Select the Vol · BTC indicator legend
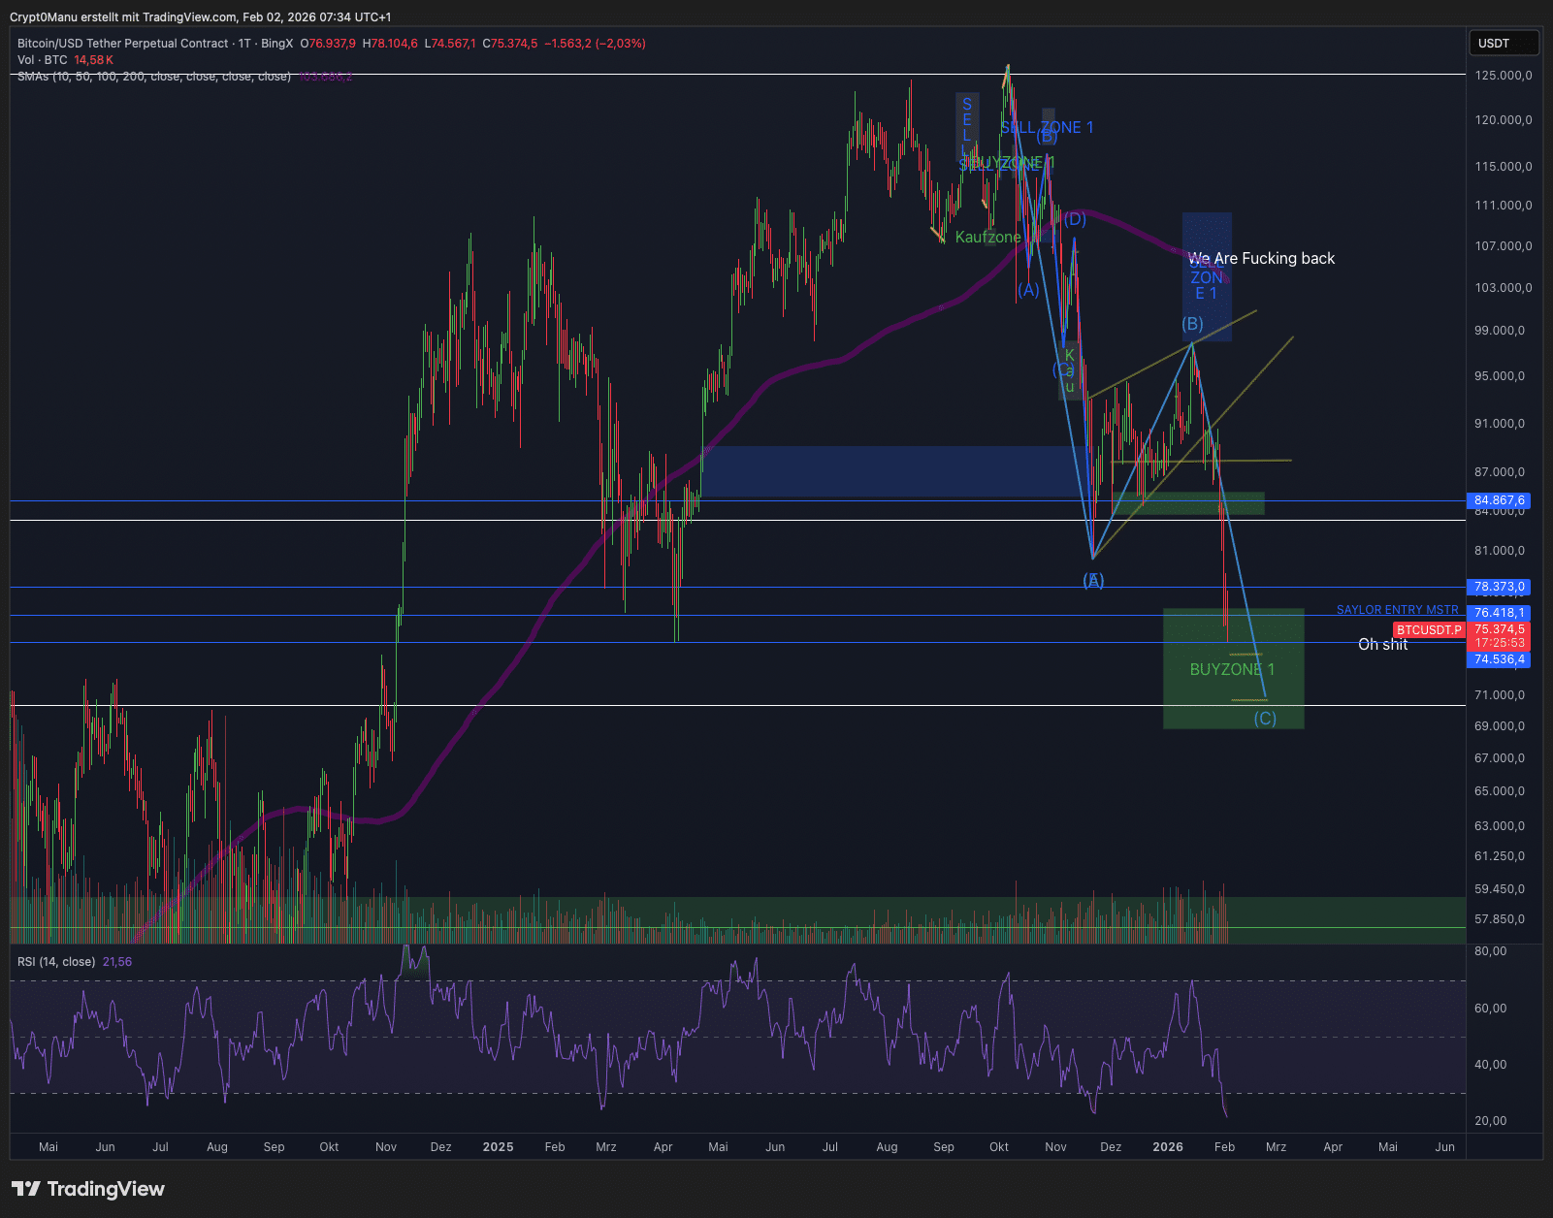This screenshot has height=1218, width=1553. (x=42, y=60)
